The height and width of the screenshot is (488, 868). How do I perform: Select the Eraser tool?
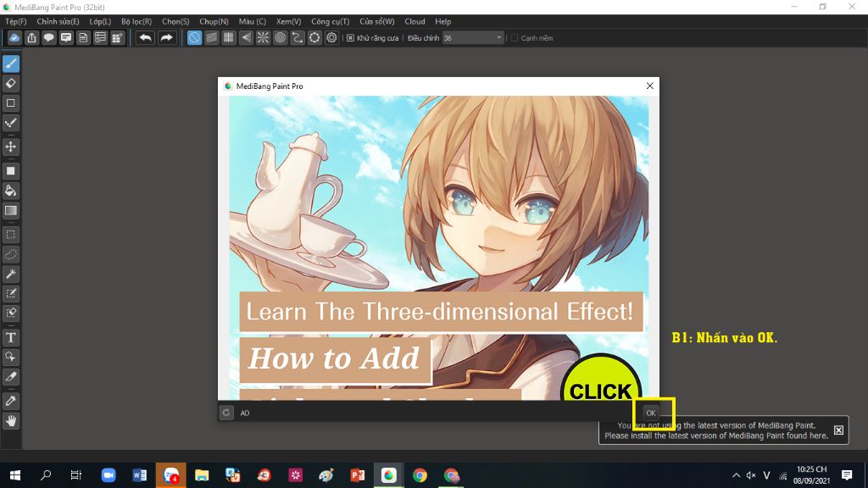[10, 84]
